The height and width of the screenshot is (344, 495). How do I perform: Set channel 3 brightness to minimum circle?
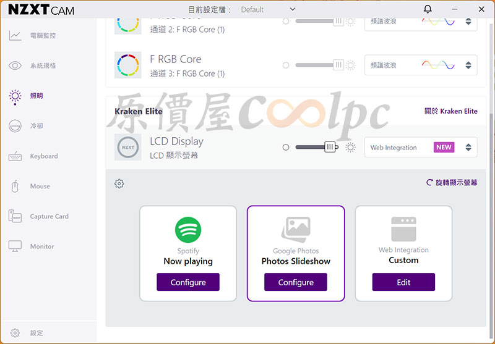tap(286, 65)
